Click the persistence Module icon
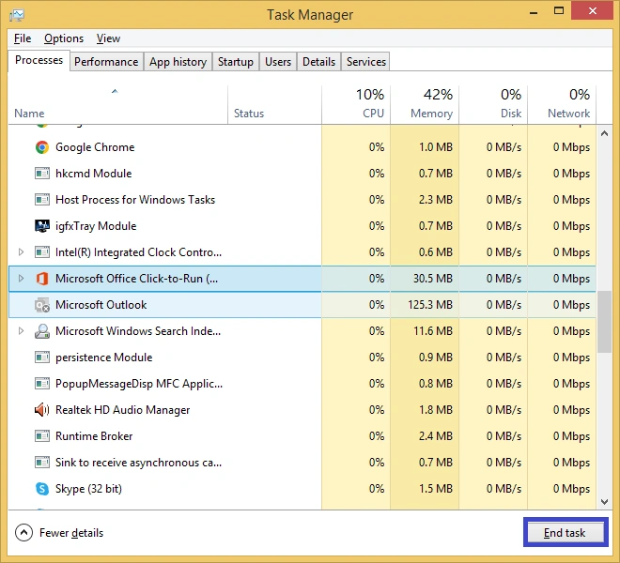Viewport: 620px width, 563px height. (x=42, y=358)
